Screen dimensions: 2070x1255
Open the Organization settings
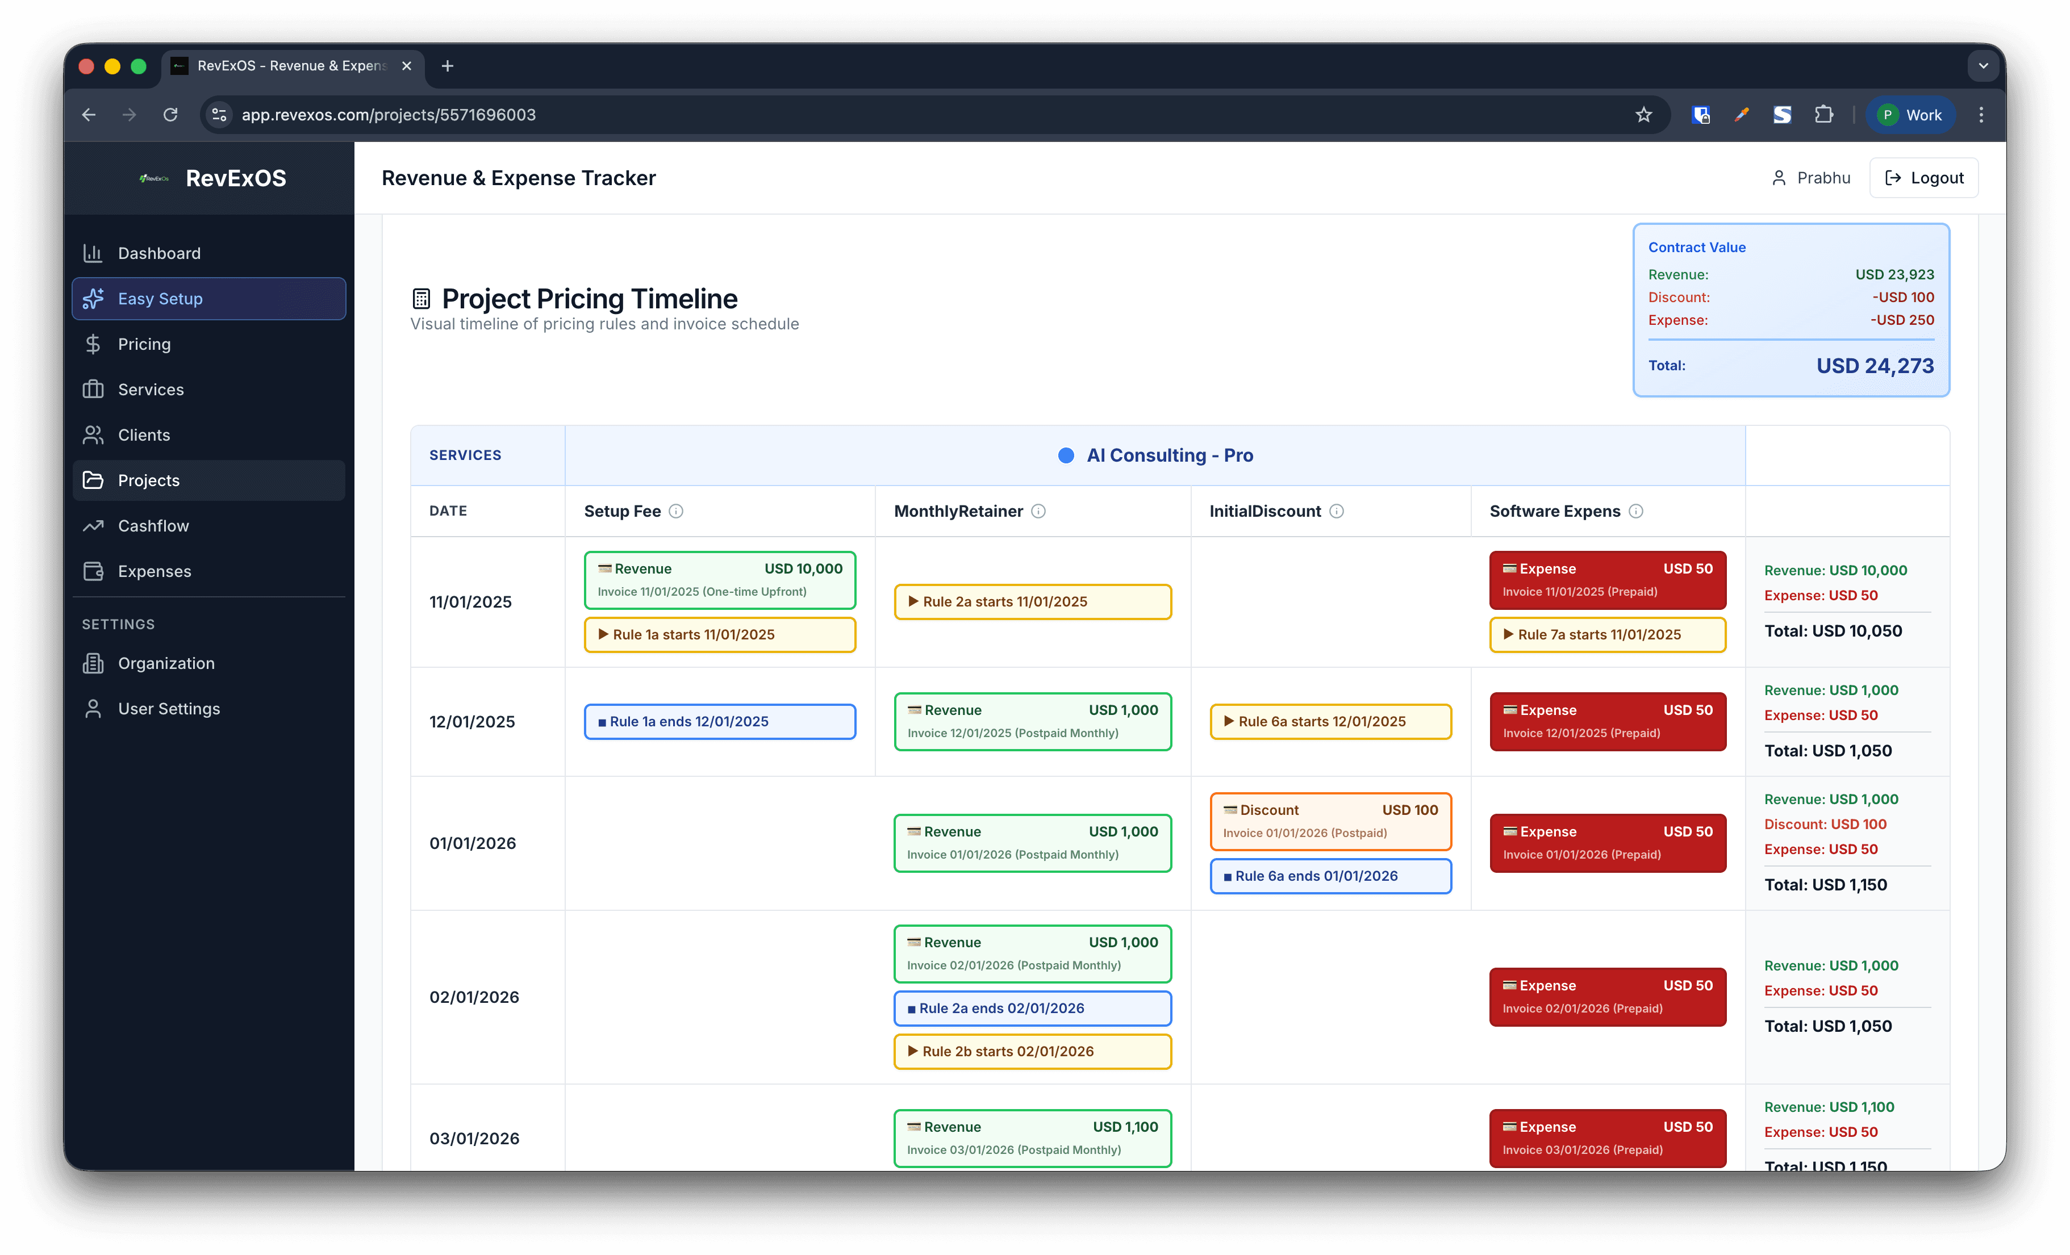click(165, 664)
